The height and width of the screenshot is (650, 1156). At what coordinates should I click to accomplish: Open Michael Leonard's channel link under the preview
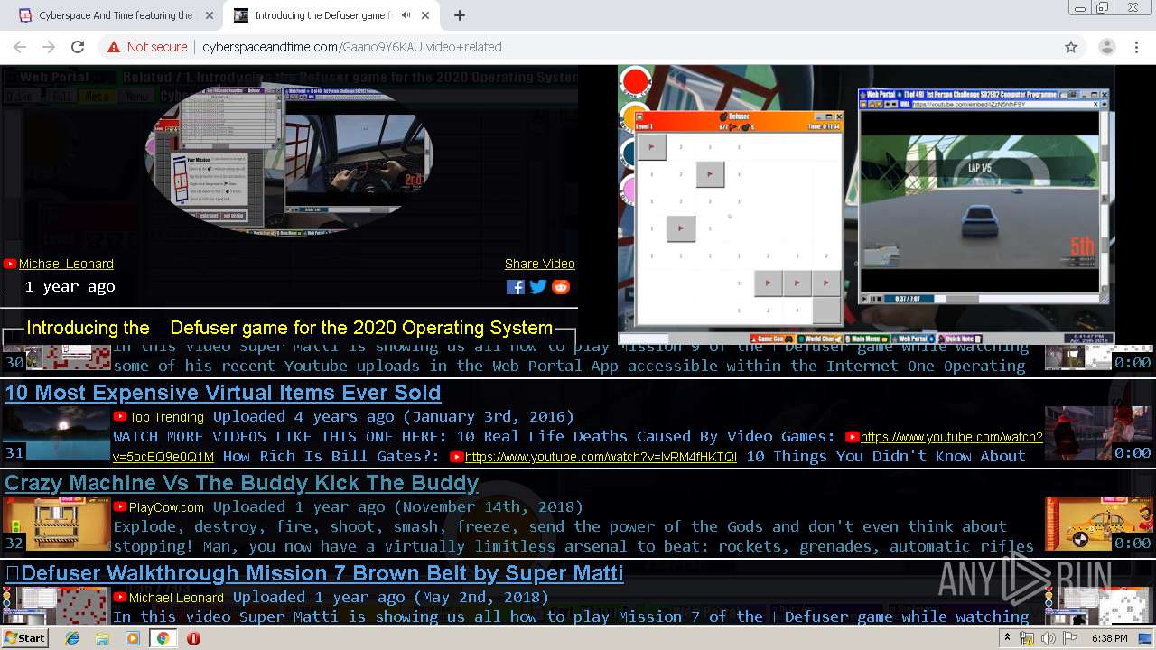(x=66, y=264)
